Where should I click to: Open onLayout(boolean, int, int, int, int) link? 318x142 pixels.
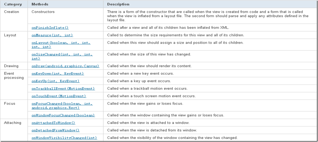tap(61, 45)
